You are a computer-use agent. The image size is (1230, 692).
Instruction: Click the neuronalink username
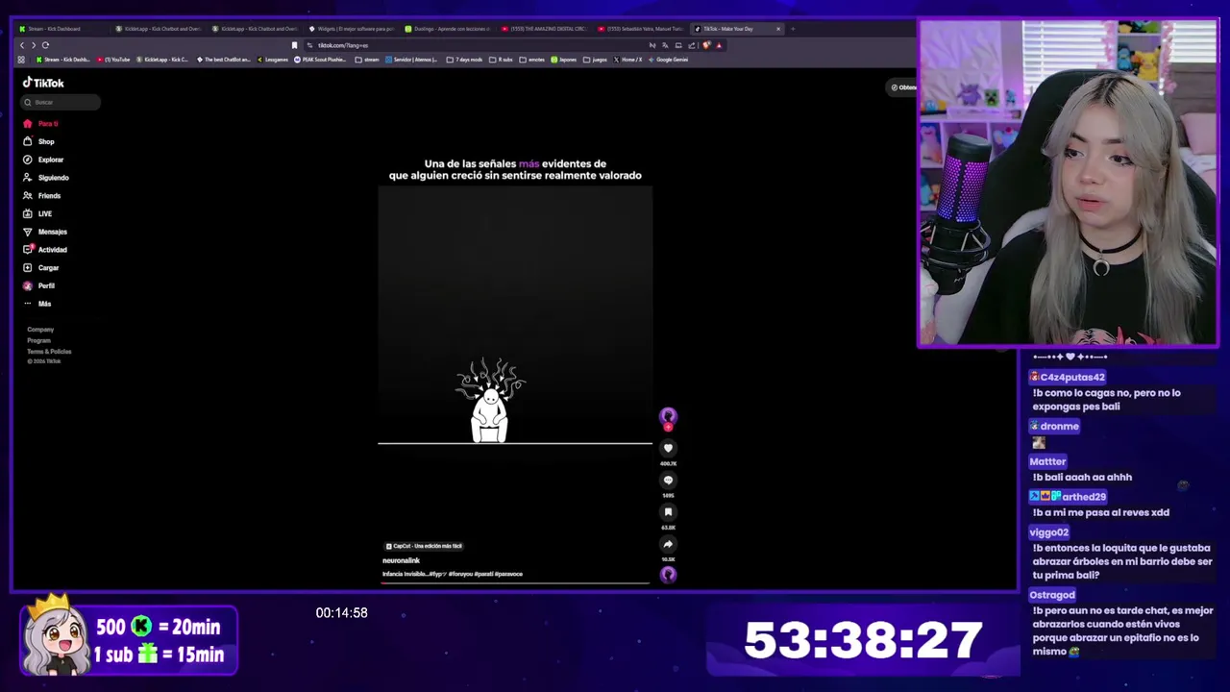pos(401,560)
